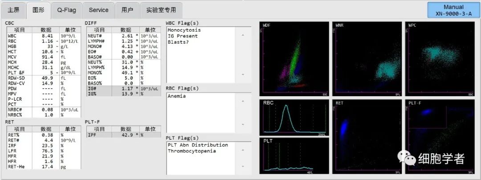Open the WPC scattergram
Image resolution: width=481 pixels, height=180 pixels.
(440, 59)
